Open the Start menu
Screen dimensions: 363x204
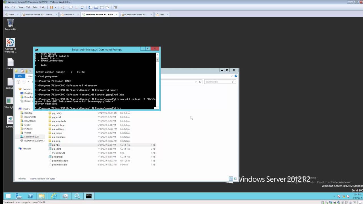(8, 196)
